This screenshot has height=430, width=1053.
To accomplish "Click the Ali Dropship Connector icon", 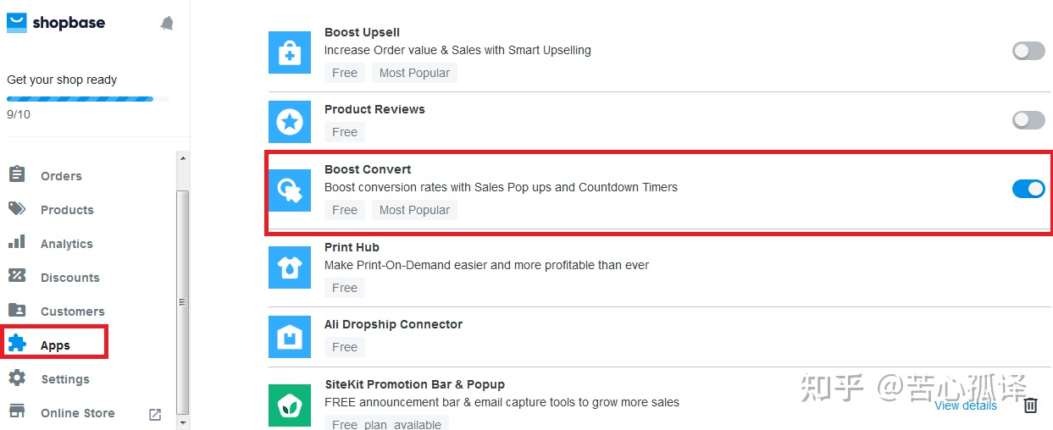I will click(x=290, y=337).
